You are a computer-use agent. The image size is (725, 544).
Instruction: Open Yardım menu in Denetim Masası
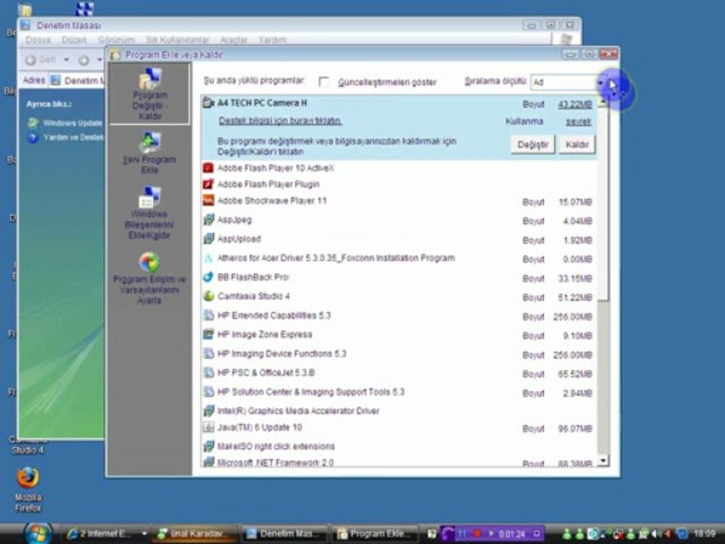[x=273, y=40]
